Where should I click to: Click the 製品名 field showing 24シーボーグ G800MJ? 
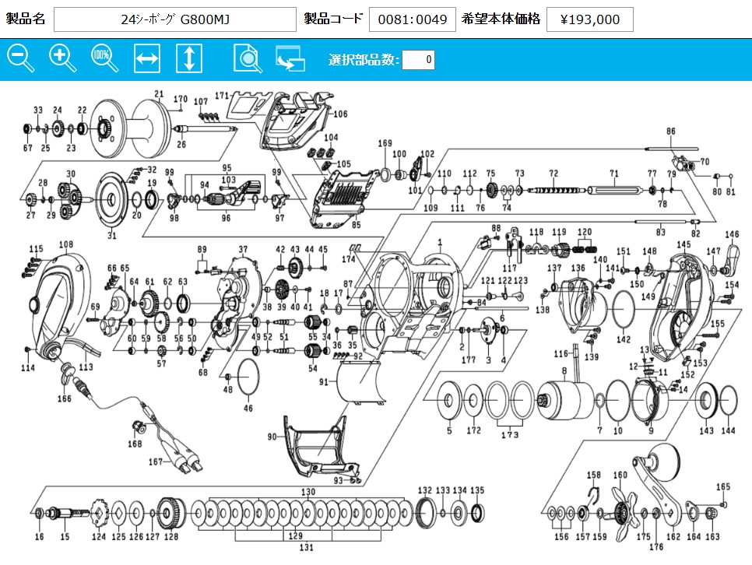(174, 19)
